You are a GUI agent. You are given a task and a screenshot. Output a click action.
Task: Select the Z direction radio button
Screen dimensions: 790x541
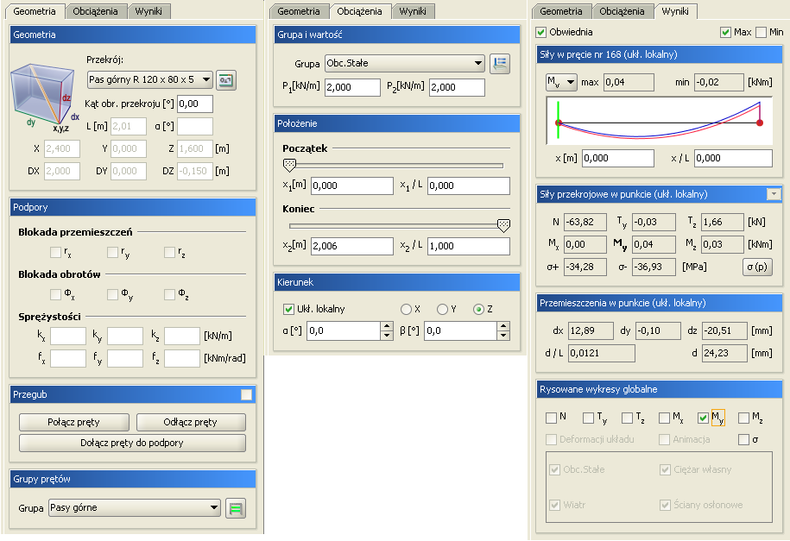pyautogui.click(x=478, y=309)
